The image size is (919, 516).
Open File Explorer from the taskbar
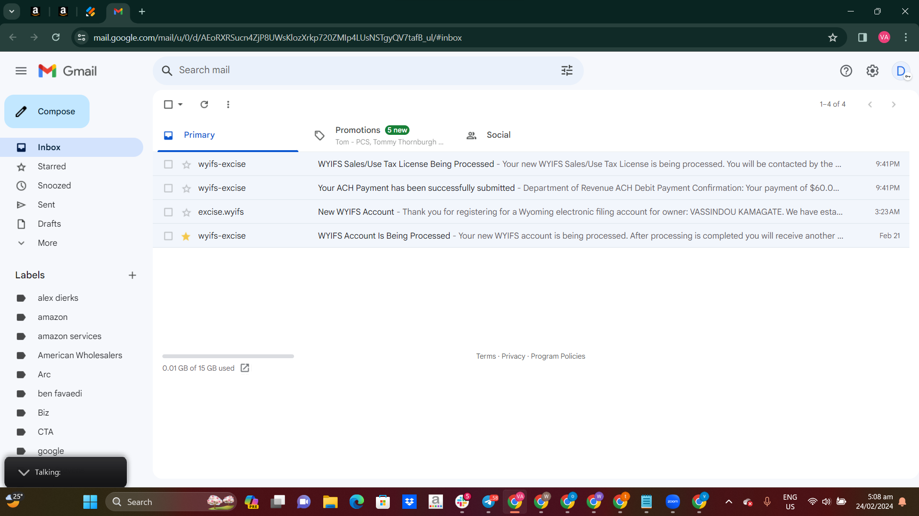pos(330,502)
